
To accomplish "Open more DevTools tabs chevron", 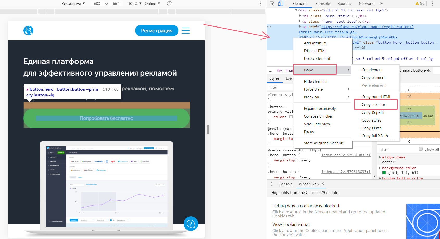I will (382, 4).
